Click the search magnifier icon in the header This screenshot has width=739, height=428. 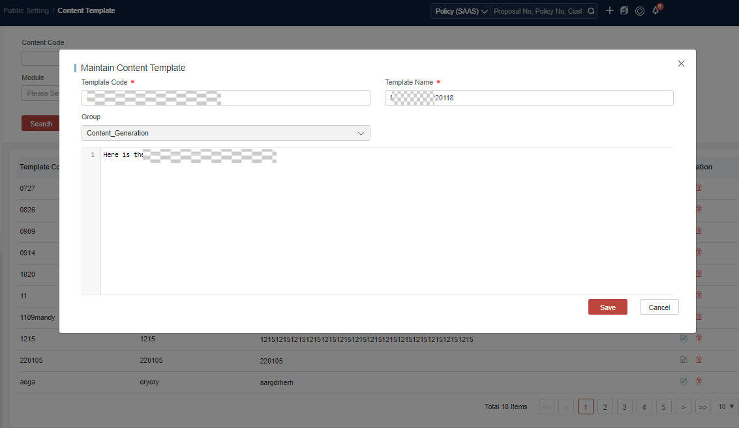591,11
